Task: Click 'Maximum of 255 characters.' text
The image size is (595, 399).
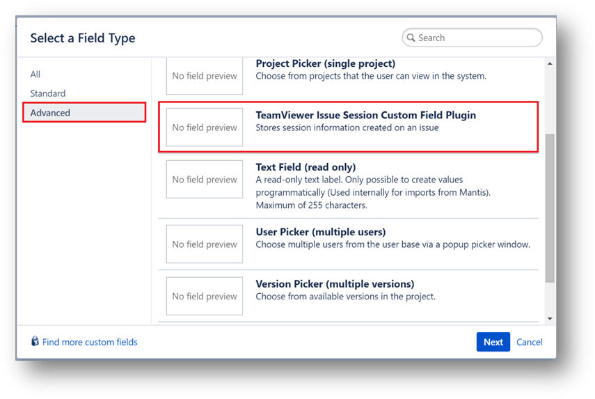Action: 312,205
